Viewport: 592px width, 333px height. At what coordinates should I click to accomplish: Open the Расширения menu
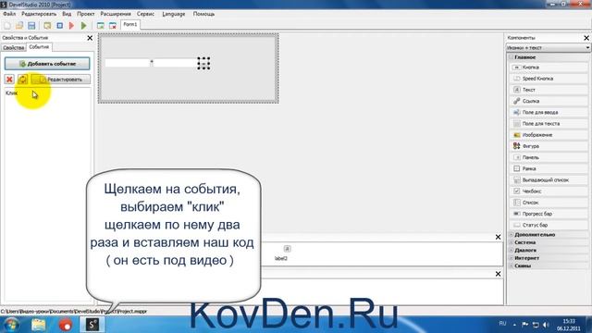116,14
